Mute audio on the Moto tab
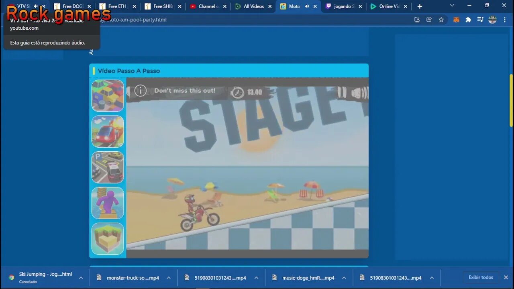Viewport: 514px width, 289px height. (x=307, y=6)
